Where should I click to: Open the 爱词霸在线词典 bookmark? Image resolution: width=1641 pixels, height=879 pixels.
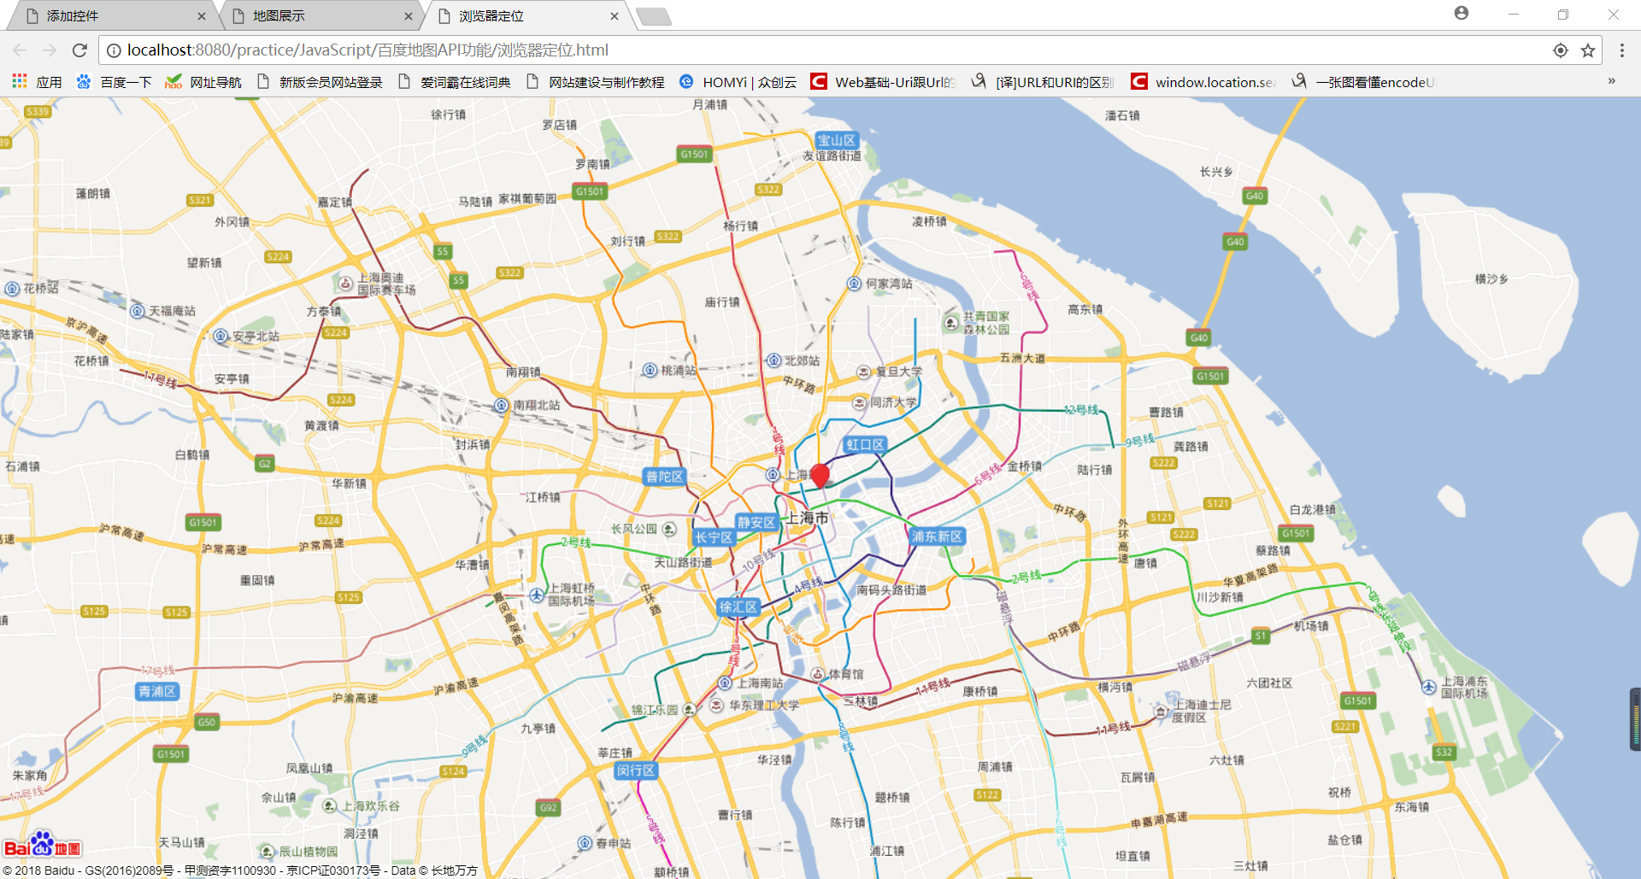[x=454, y=82]
